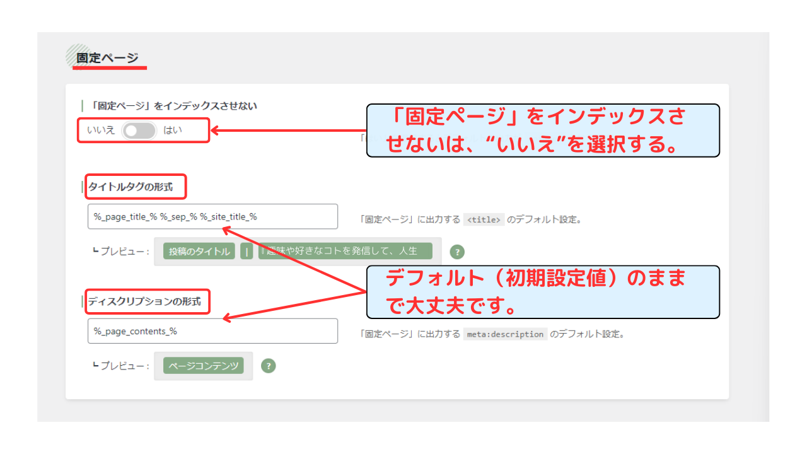Click the 固定ページ section heading
Image resolution: width=807 pixels, height=454 pixels.
coord(107,58)
